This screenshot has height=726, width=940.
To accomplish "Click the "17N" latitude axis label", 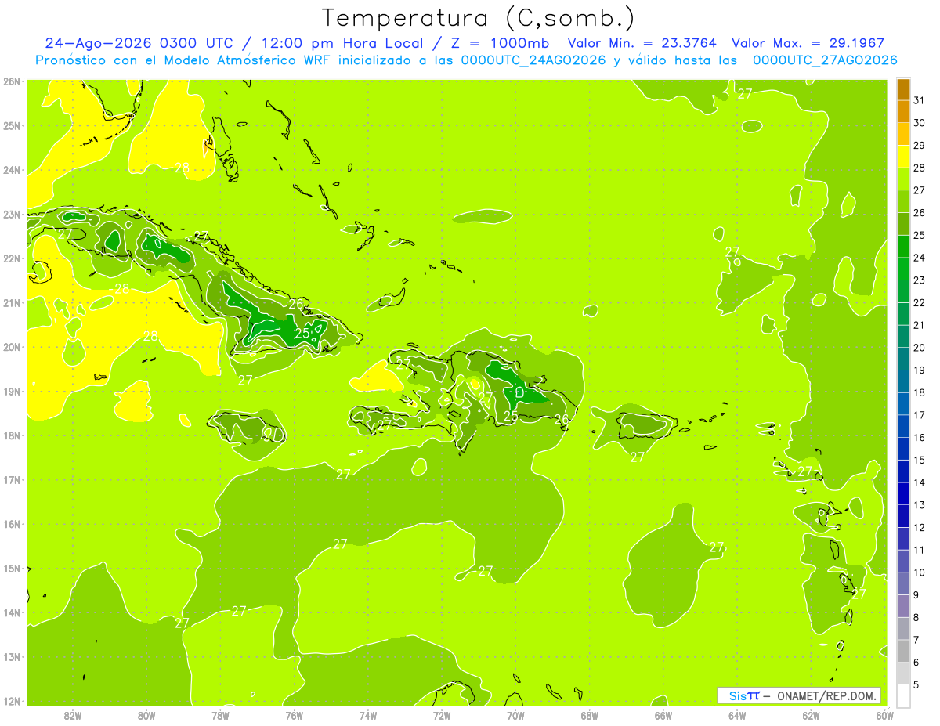I will tap(12, 479).
